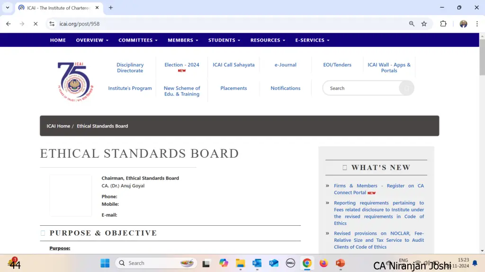Open File Explorer from the taskbar
Screen dimensions: 485x272
(x=240, y=263)
